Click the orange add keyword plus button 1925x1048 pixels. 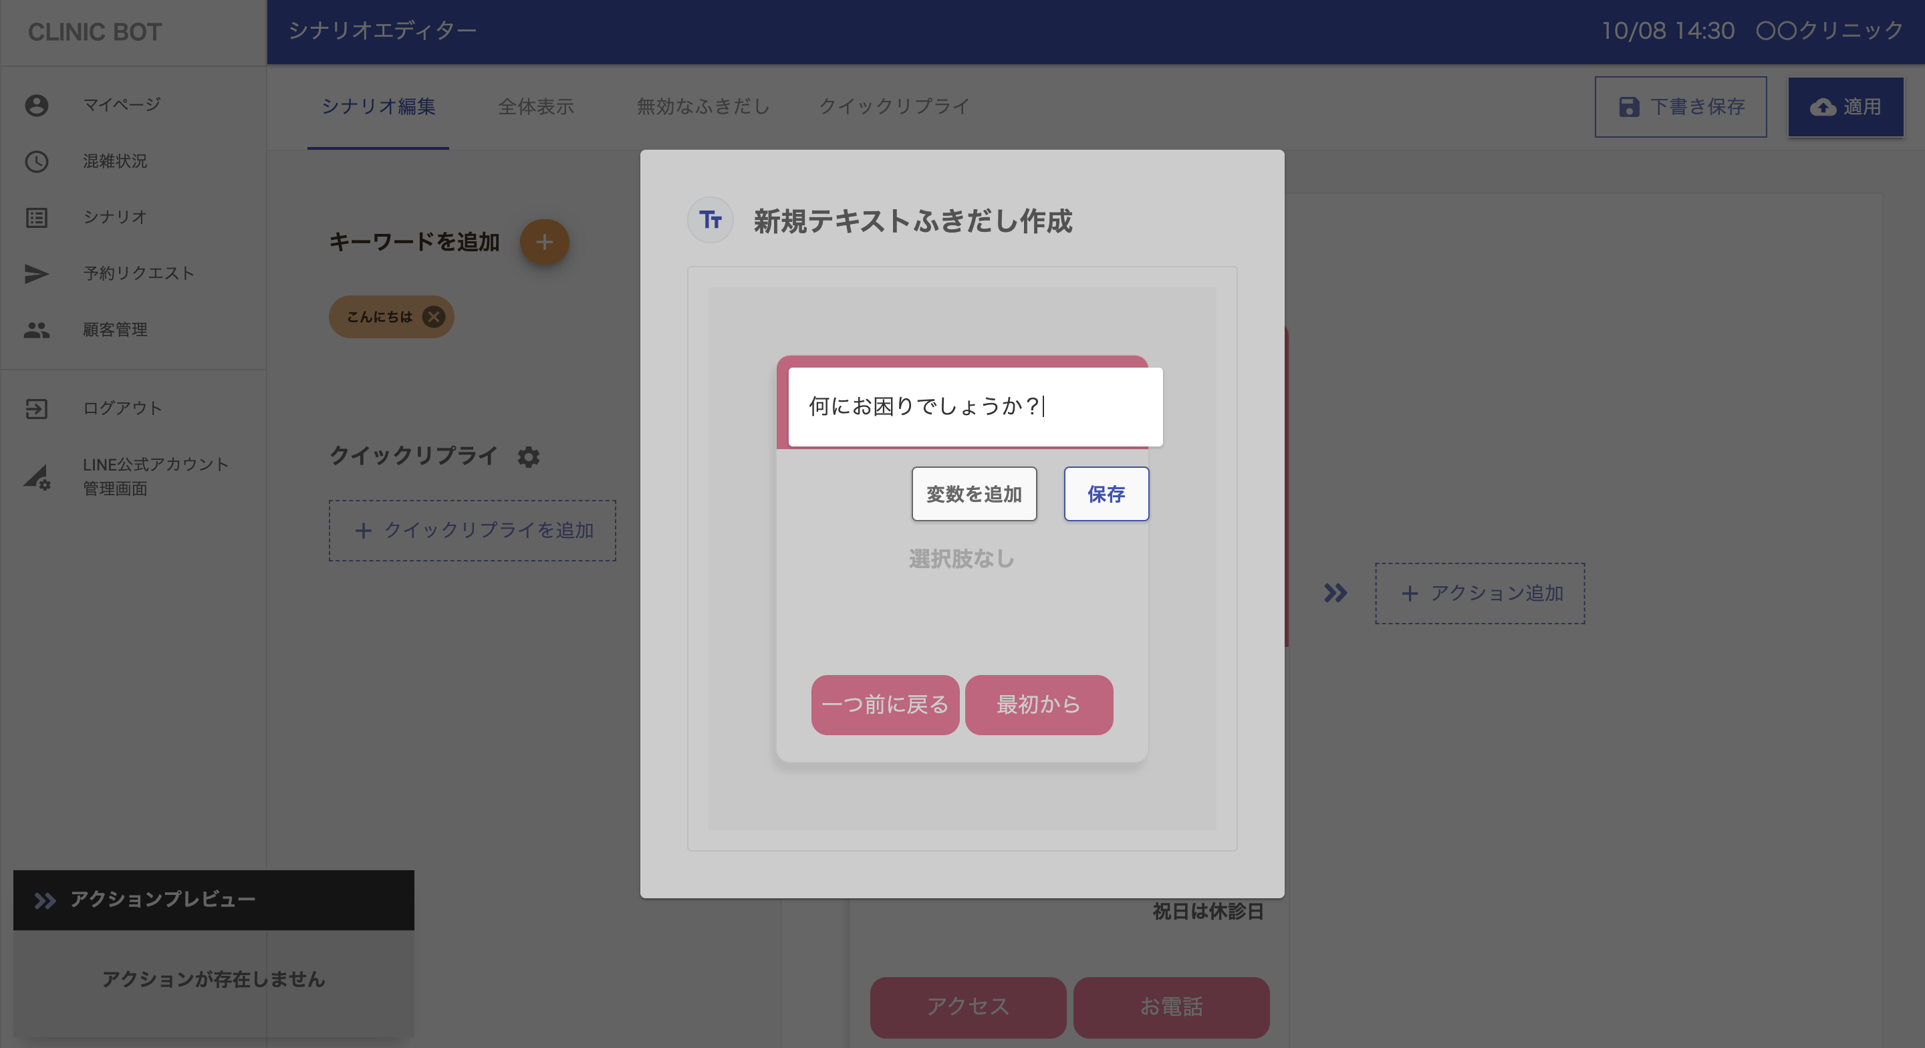[544, 242]
